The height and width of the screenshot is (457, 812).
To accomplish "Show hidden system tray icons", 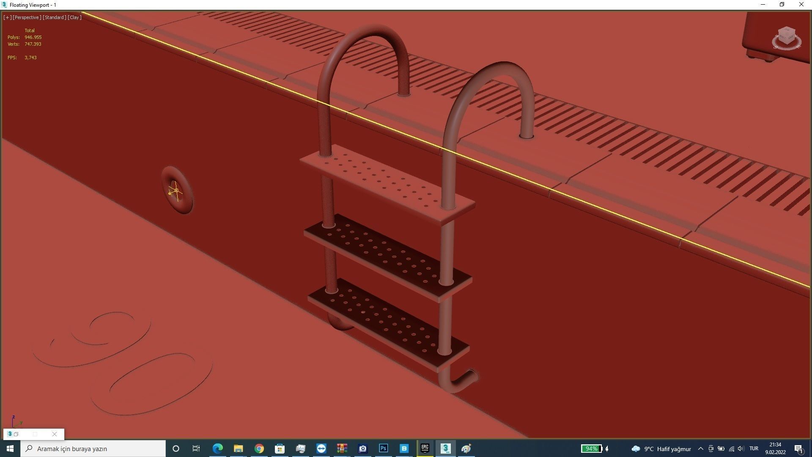I will tap(700, 449).
